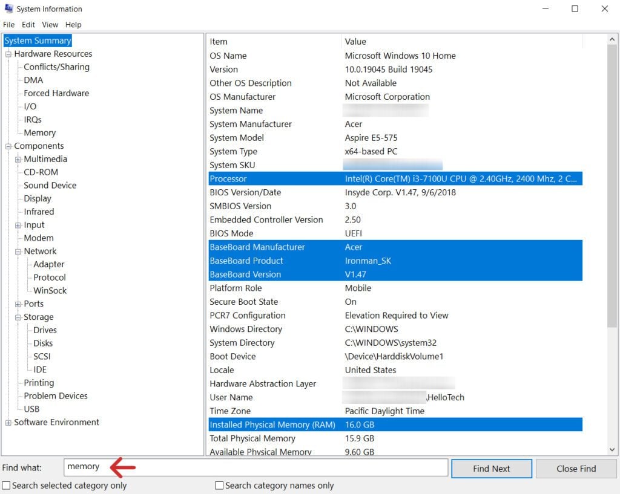
Task: Select Conflicts/Sharing under Hardware Resources
Action: tap(57, 67)
